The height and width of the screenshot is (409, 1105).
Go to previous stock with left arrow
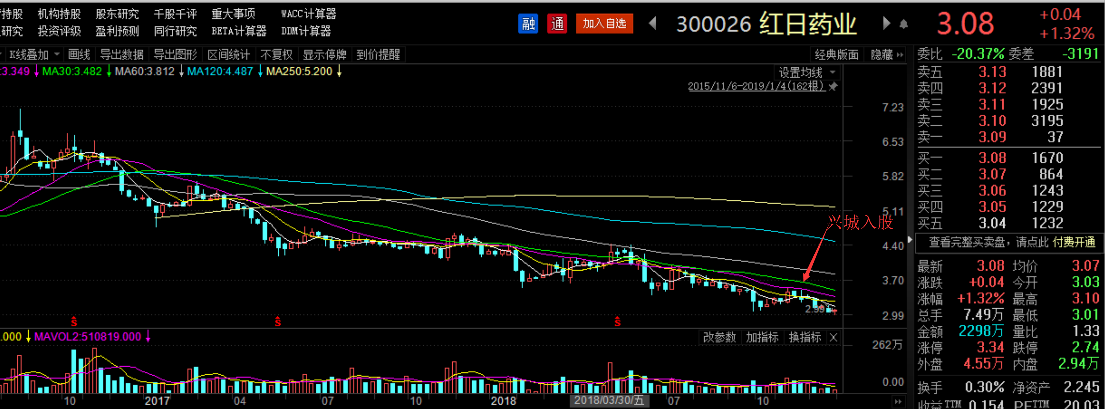click(652, 23)
